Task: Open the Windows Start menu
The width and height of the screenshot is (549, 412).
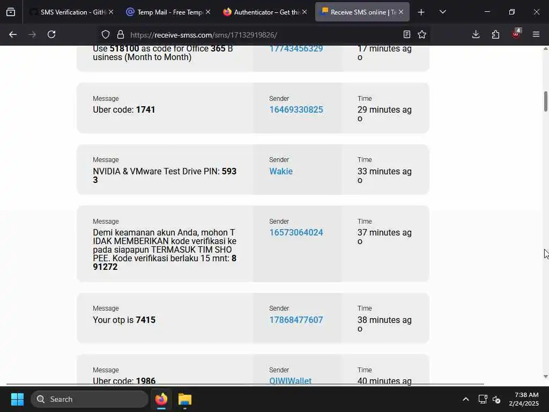Action: 17,399
